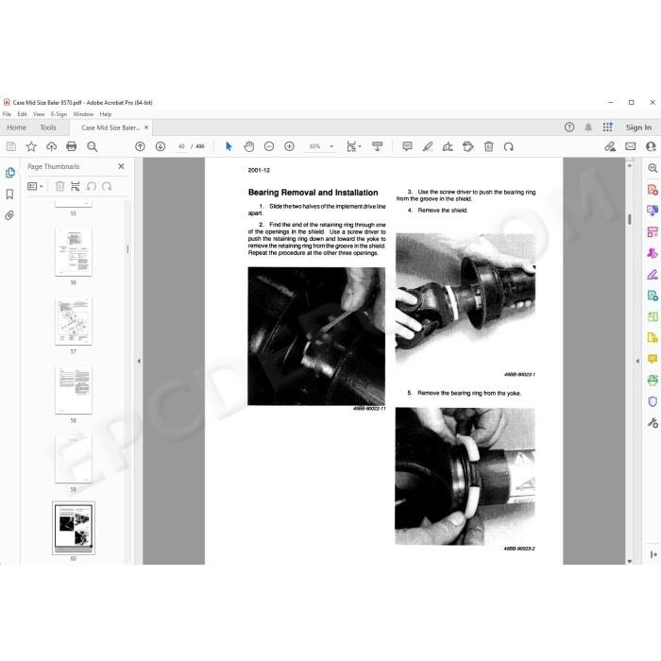Show the Attachments paperclip panel

click(x=9, y=215)
